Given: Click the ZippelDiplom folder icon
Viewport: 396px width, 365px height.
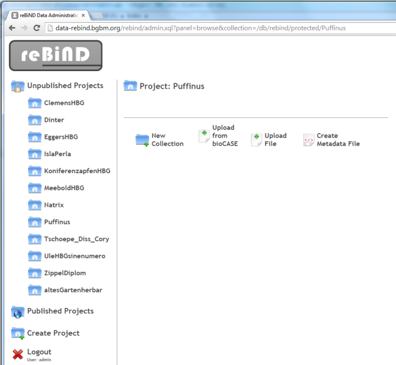Looking at the screenshot, I should click(x=34, y=273).
